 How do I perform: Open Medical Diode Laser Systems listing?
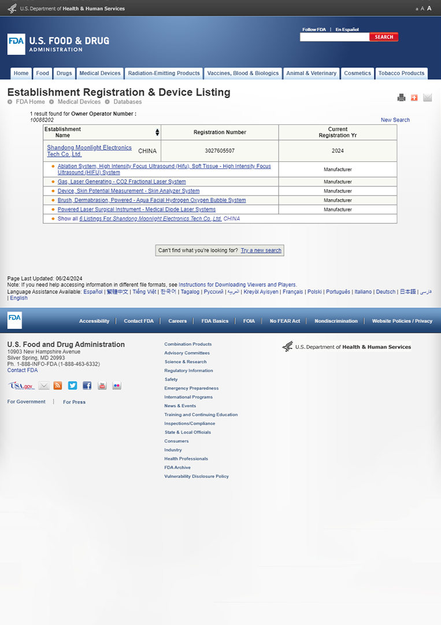[x=136, y=209]
